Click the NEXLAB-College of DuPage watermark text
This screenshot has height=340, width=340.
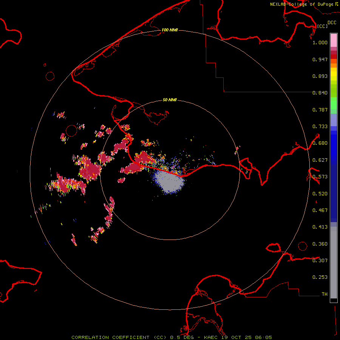point(301,4)
